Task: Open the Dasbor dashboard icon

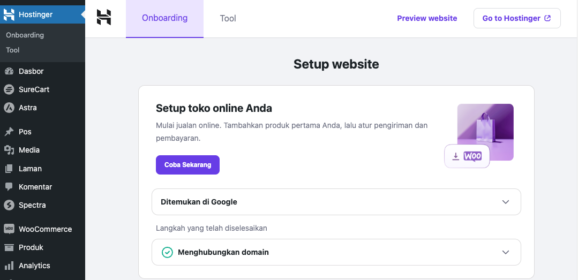Action: (9, 71)
